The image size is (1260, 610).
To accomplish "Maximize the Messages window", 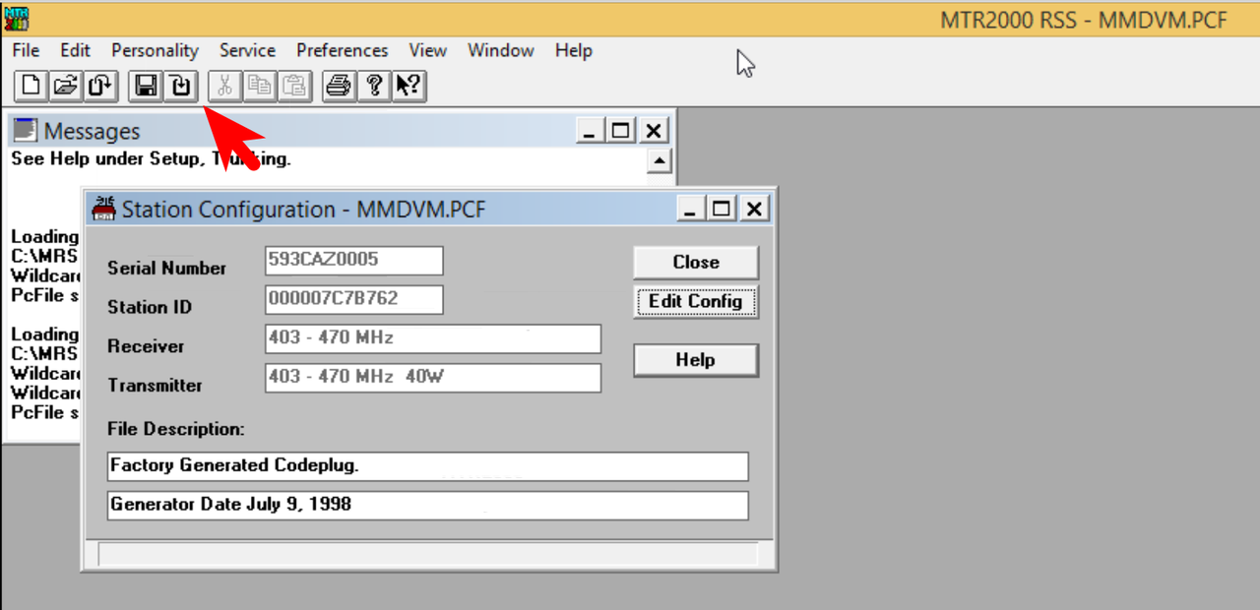I will (x=621, y=130).
